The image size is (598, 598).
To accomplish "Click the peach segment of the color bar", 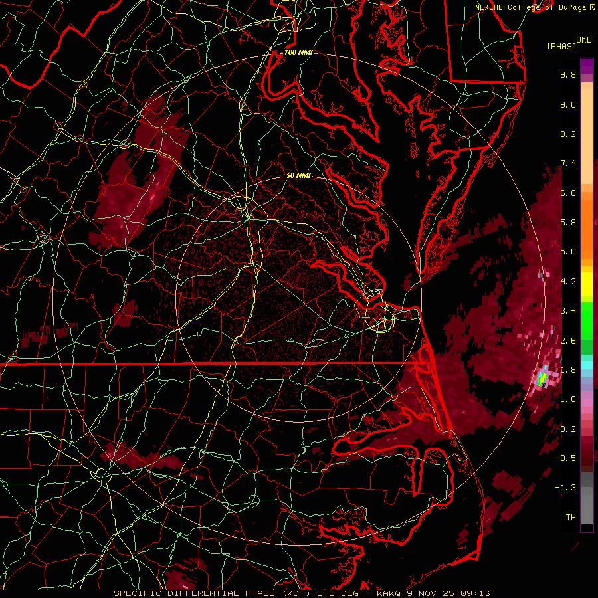I will pyautogui.click(x=587, y=136).
